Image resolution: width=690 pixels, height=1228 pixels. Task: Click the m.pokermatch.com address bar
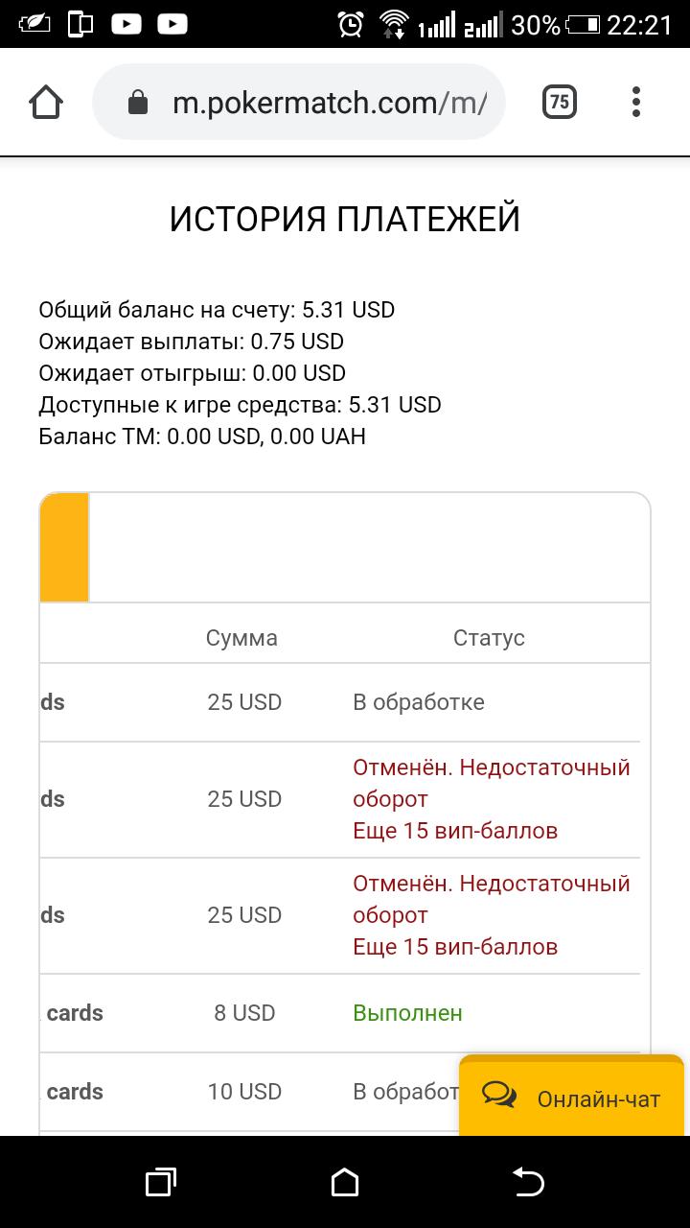pyautogui.click(x=299, y=102)
